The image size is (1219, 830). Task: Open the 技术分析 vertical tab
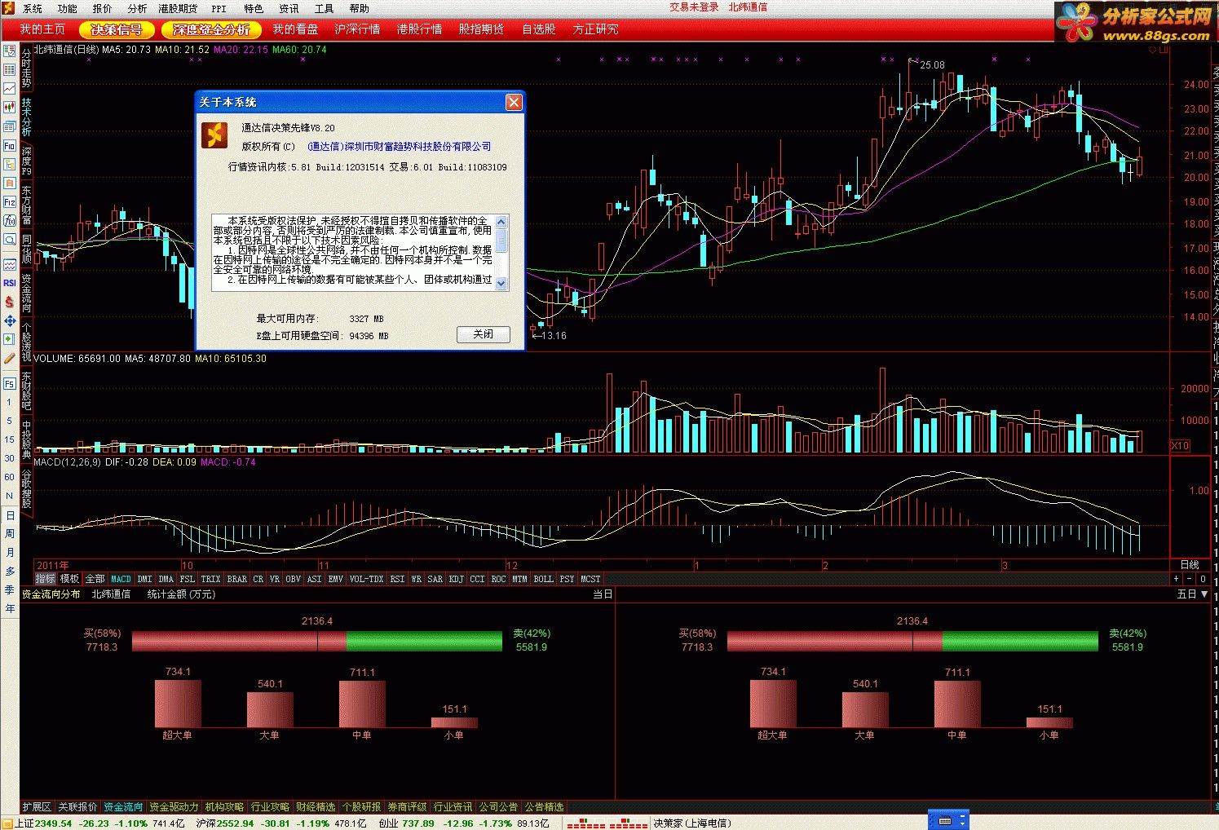point(27,117)
